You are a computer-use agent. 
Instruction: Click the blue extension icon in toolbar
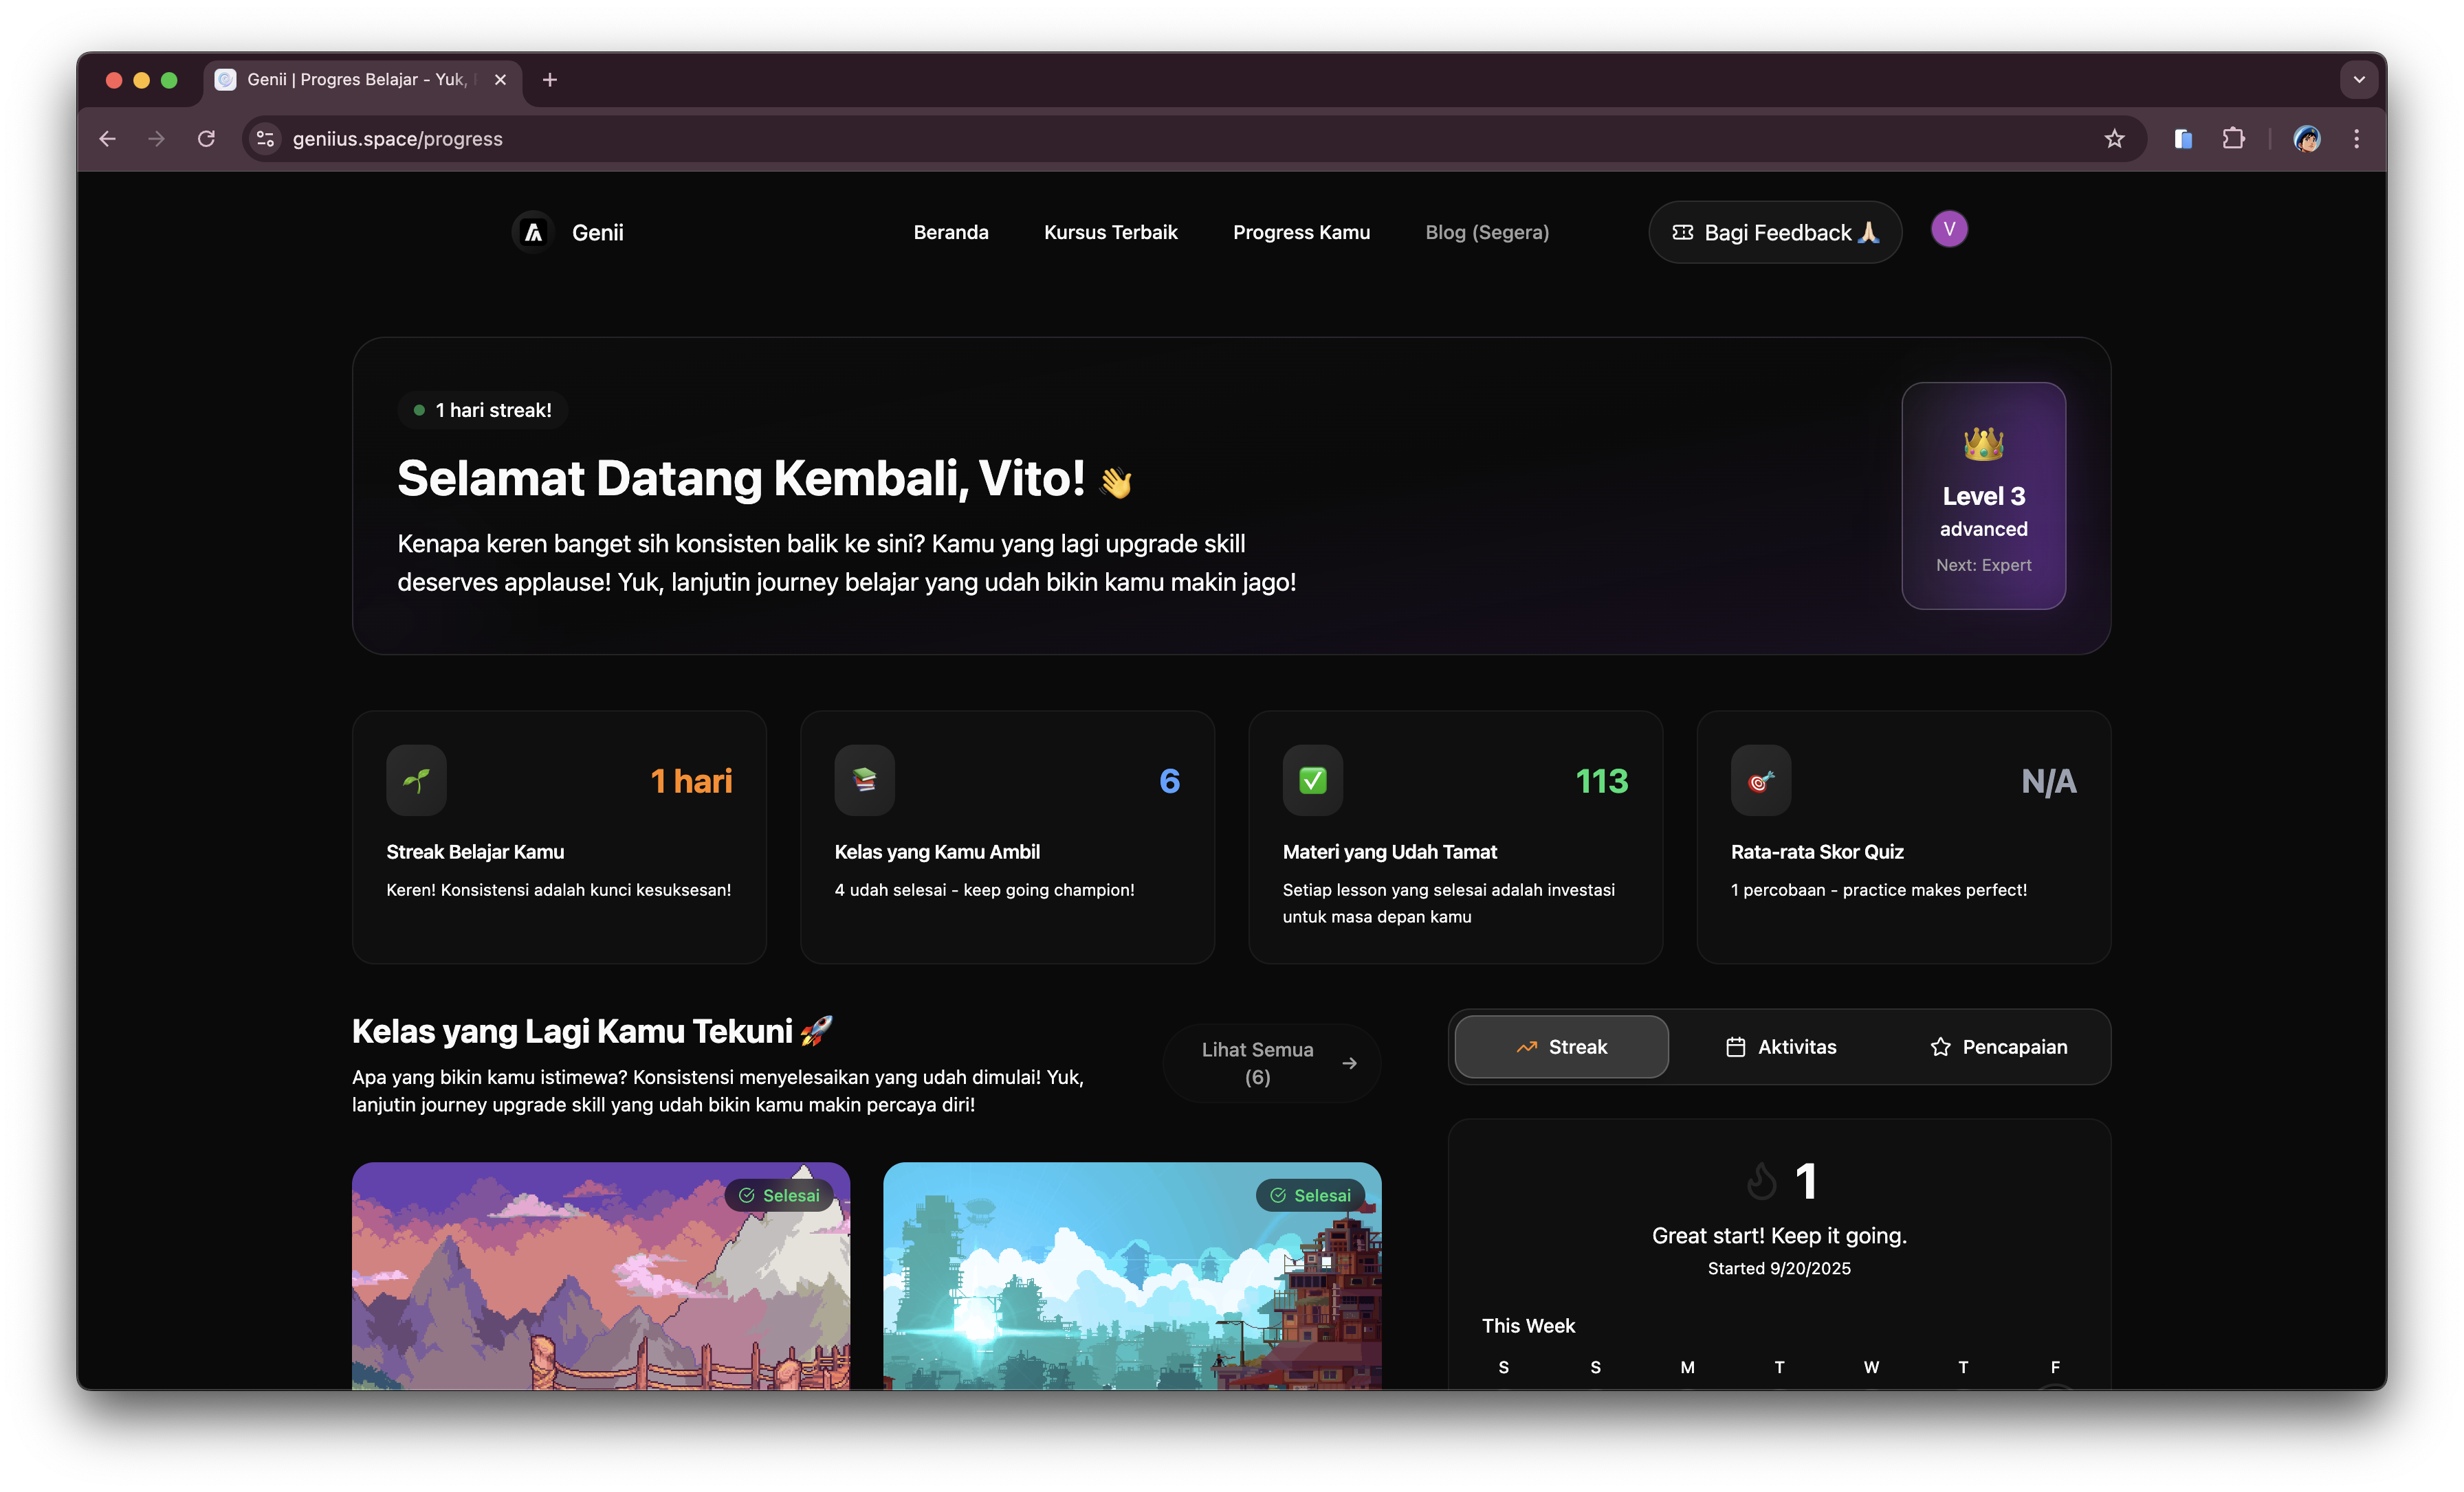2183,139
